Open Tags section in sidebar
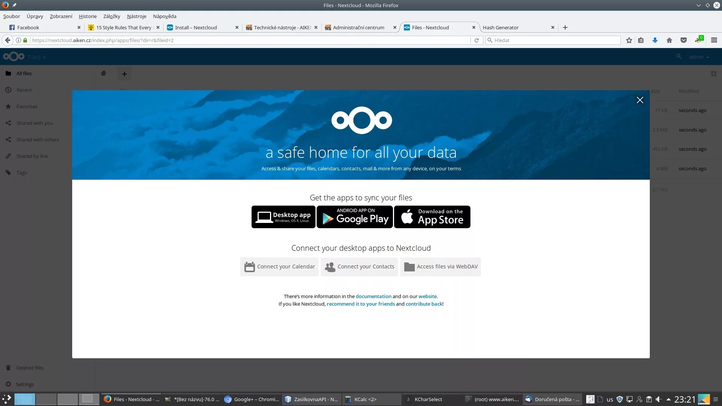The width and height of the screenshot is (722, 406). [21, 172]
